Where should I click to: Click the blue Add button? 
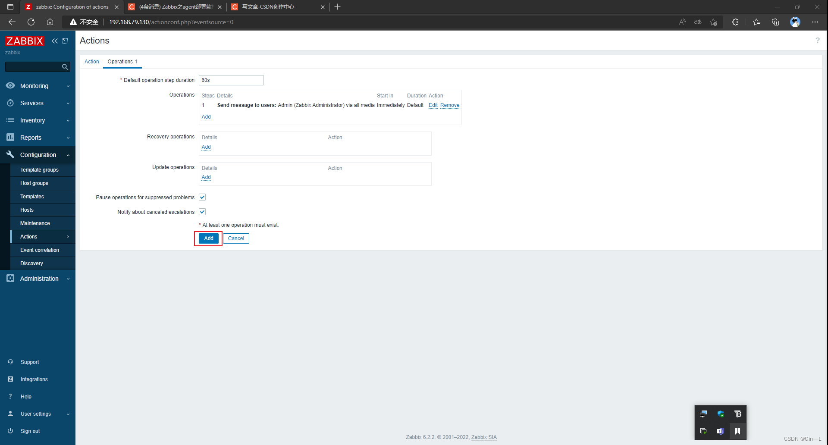(x=209, y=238)
